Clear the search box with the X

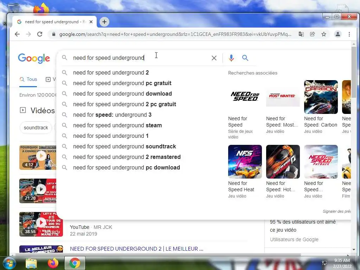(x=214, y=58)
